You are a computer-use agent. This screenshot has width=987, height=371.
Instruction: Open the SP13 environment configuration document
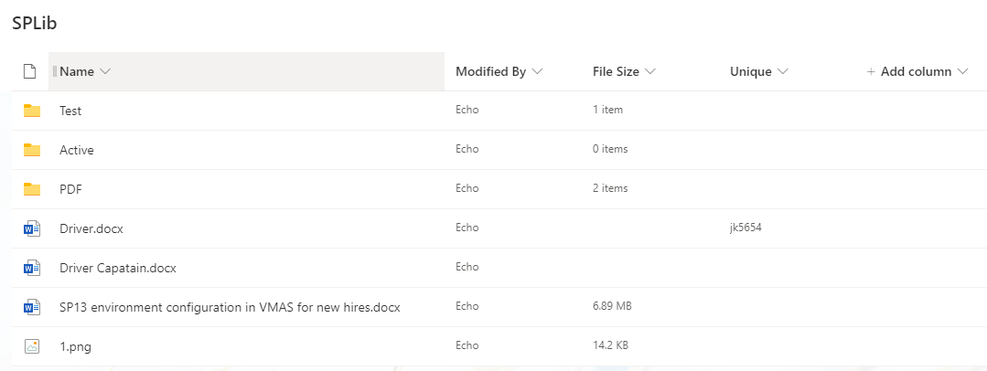coord(230,307)
